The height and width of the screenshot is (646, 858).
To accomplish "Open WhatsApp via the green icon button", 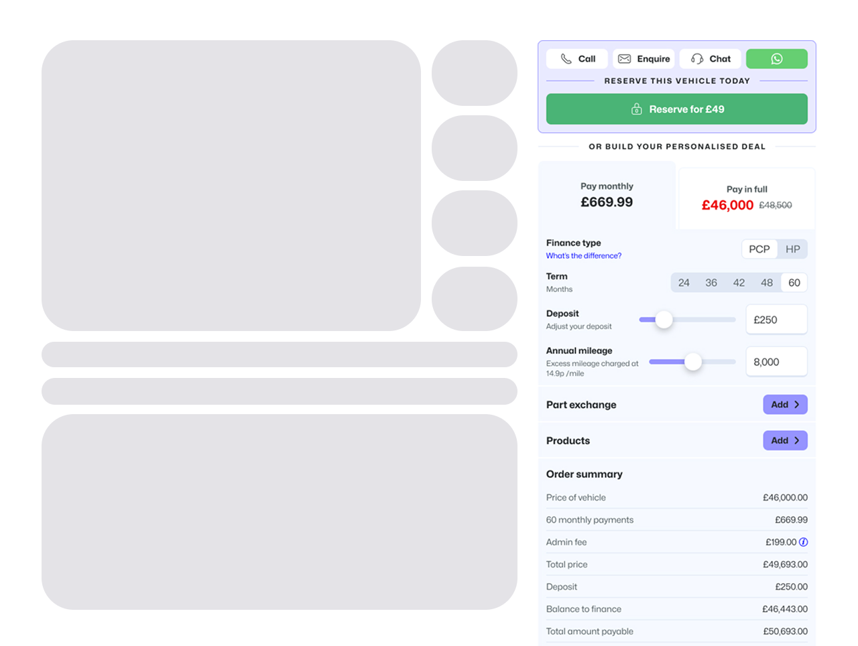I will [777, 59].
